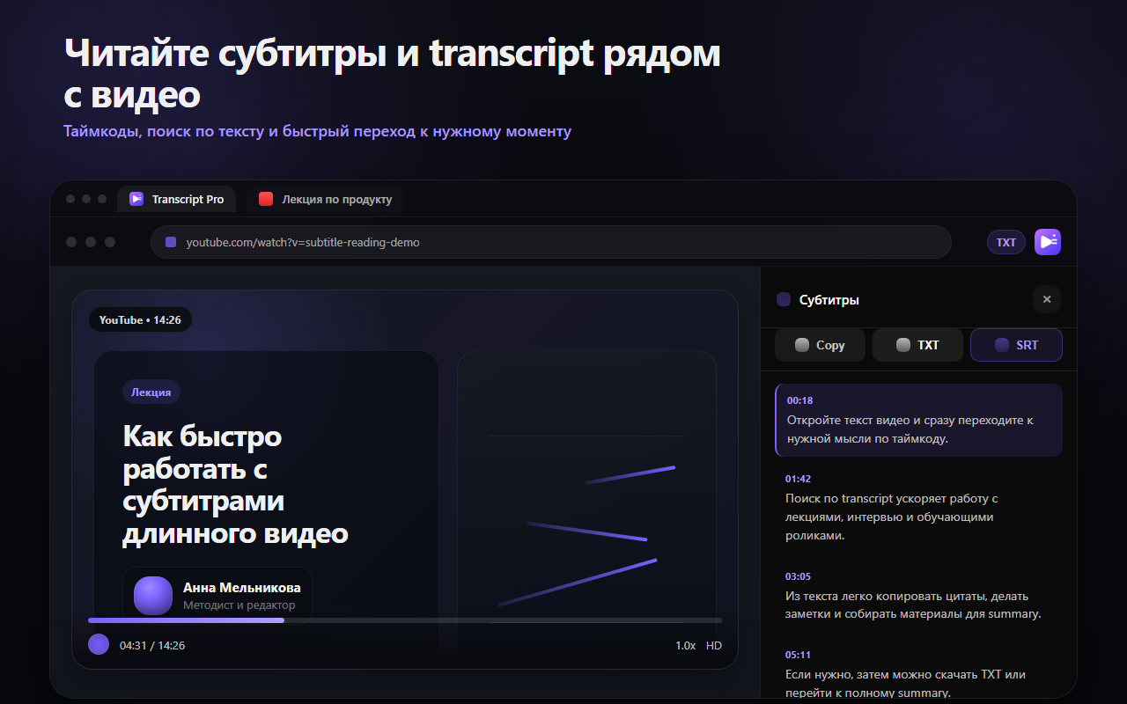The height and width of the screenshot is (704, 1127).
Task: Open the Лекция по продукту tab
Action: [x=327, y=199]
